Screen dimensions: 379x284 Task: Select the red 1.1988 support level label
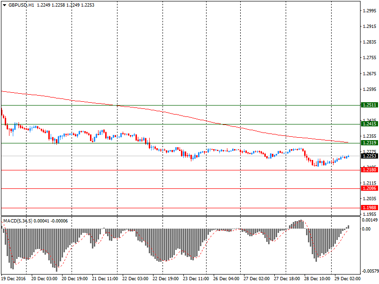coord(370,208)
